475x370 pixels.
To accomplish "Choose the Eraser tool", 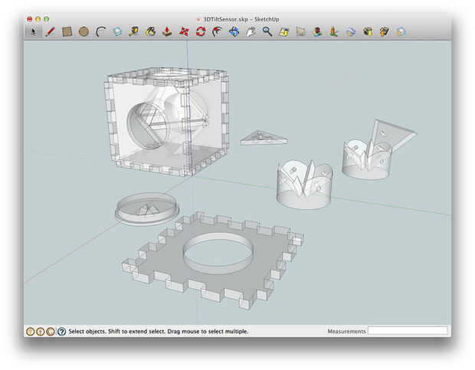I will [117, 31].
